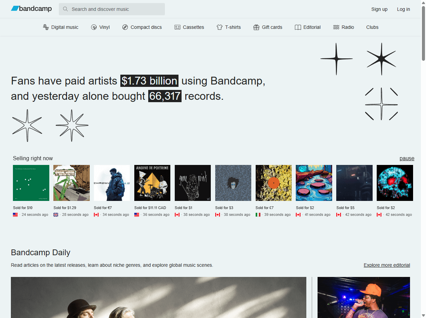Viewport: 426px width, 318px height.
Task: Click the Bandcamp logo
Action: [x=31, y=9]
